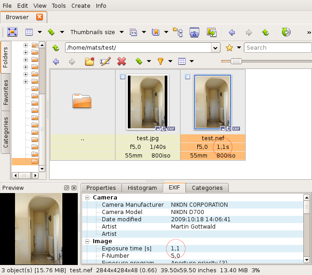Close the Preview panel
Image resolution: width=312 pixels, height=275 pixels.
(74, 188)
